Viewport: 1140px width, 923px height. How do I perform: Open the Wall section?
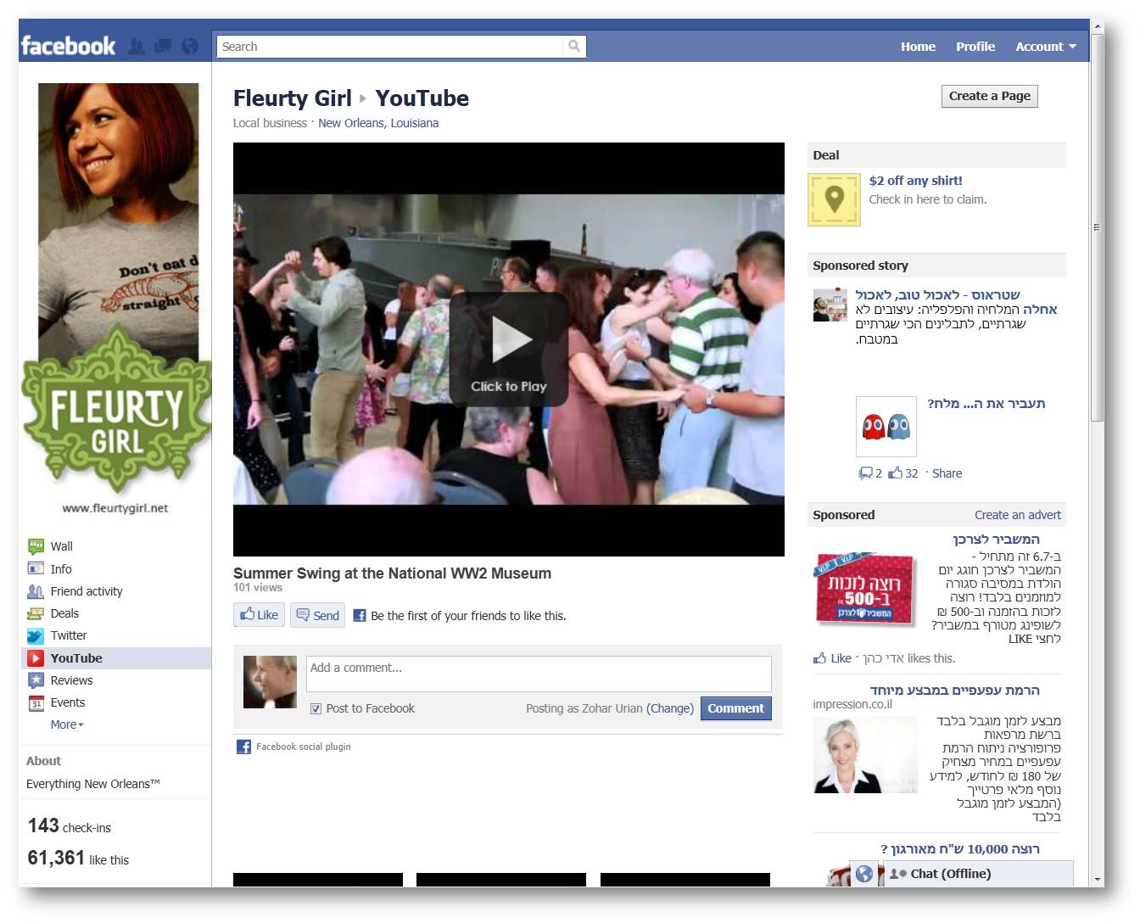tap(61, 546)
